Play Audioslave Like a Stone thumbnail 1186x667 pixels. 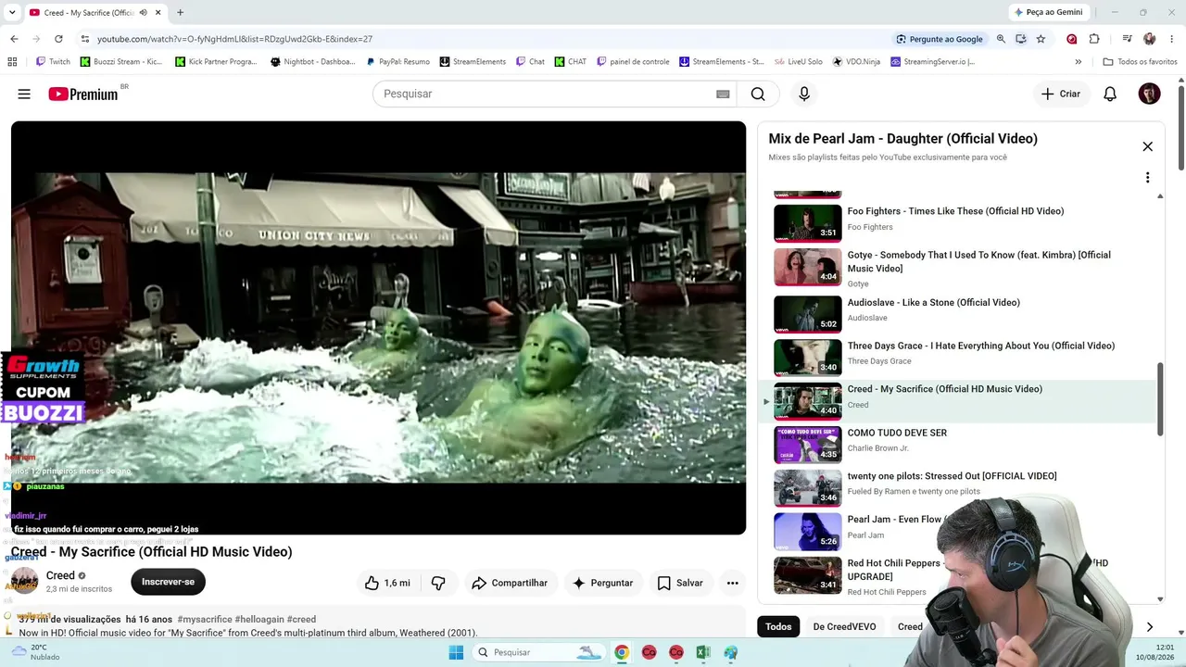[808, 314]
